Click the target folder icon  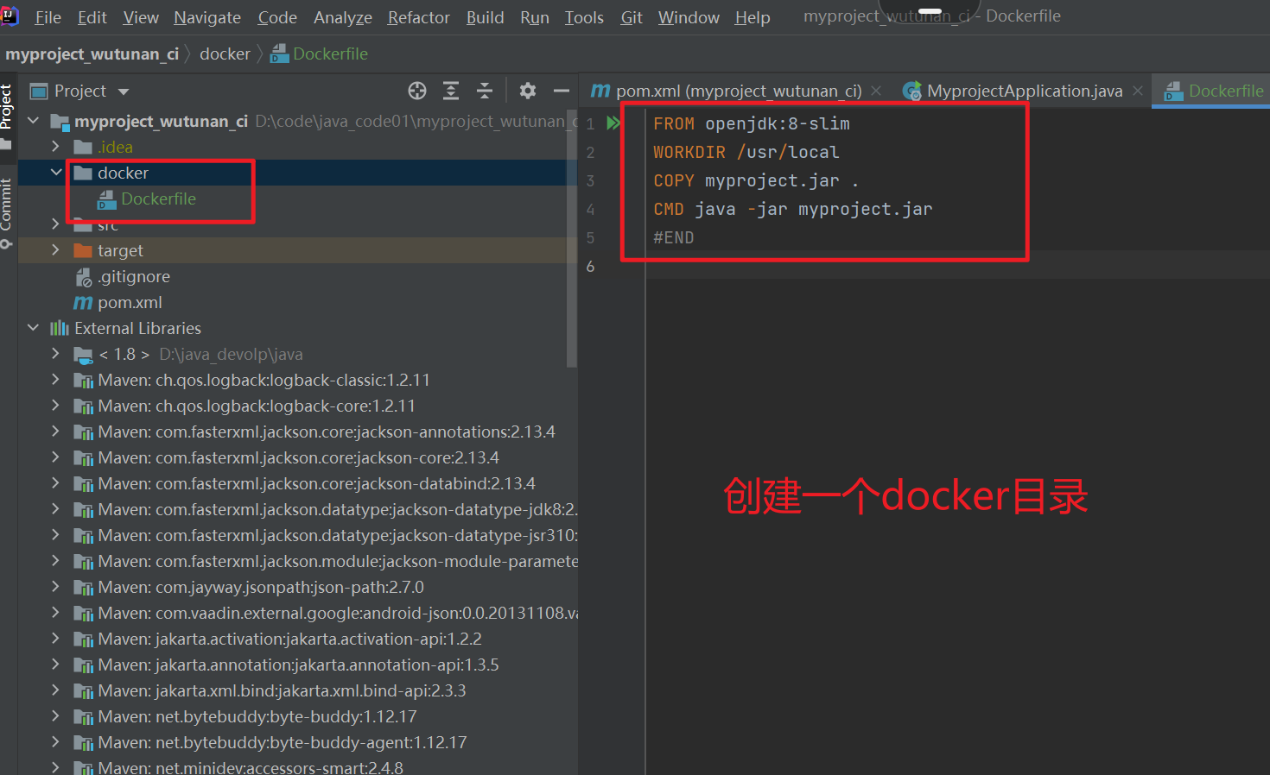[x=83, y=250]
